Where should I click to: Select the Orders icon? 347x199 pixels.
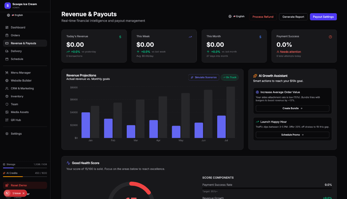(x=7, y=35)
